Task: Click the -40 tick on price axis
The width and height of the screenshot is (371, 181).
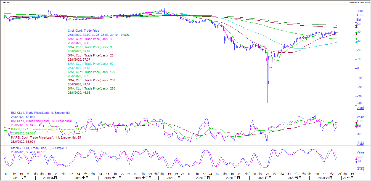Action: (360, 104)
